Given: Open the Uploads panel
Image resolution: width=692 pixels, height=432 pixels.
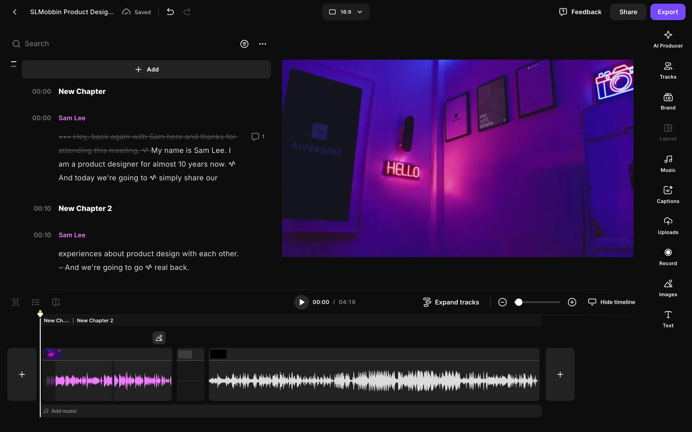Looking at the screenshot, I should pyautogui.click(x=668, y=226).
